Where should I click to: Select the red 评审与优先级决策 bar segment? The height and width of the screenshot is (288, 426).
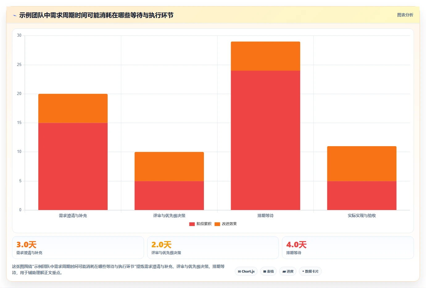169,195
